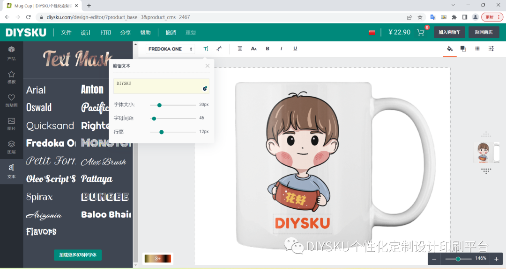This screenshot has height=269, width=506.
Task: Open the fill color bucket tool
Action: [449, 49]
